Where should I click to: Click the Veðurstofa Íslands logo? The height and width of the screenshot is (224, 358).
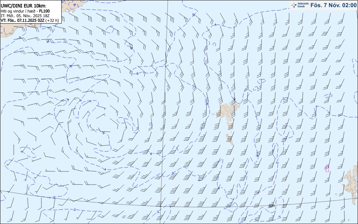pos(300,5)
